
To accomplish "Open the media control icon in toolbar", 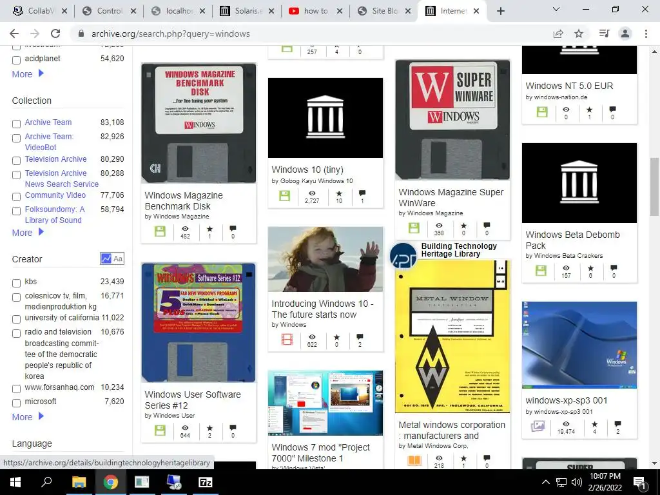I will [604, 34].
